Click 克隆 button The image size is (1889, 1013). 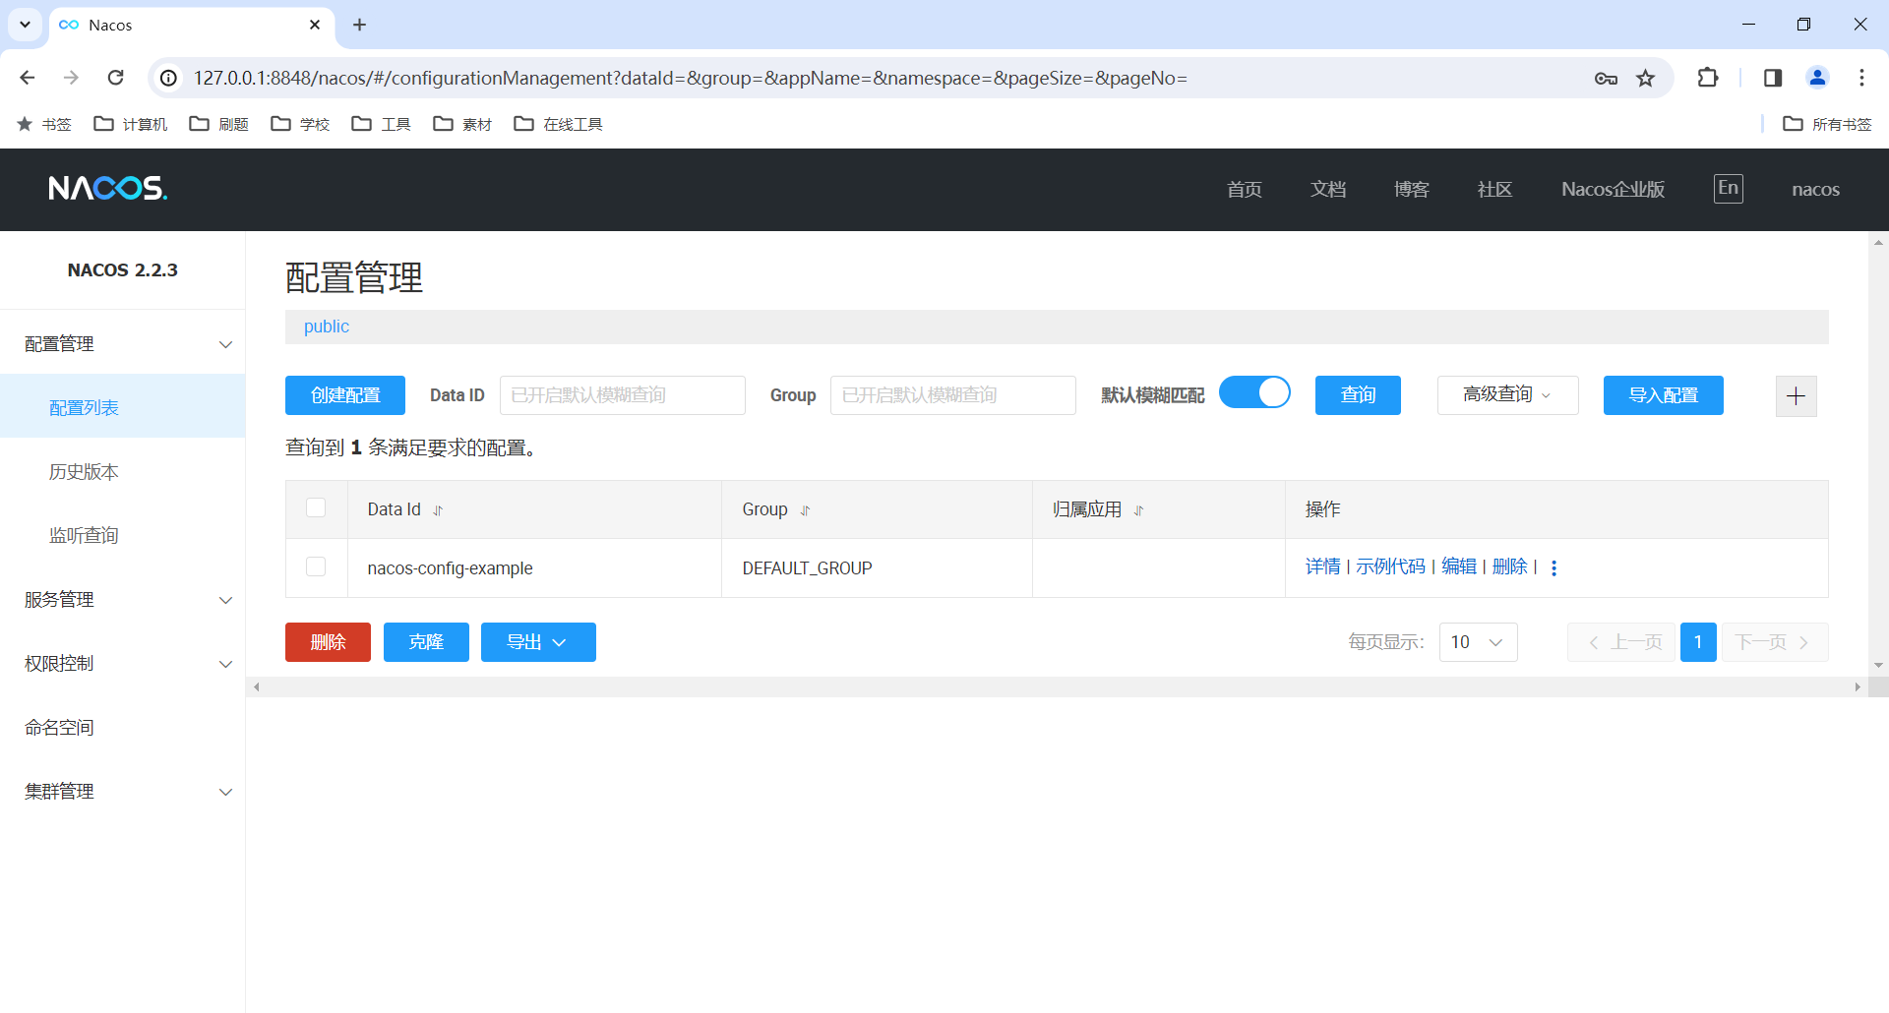point(426,642)
